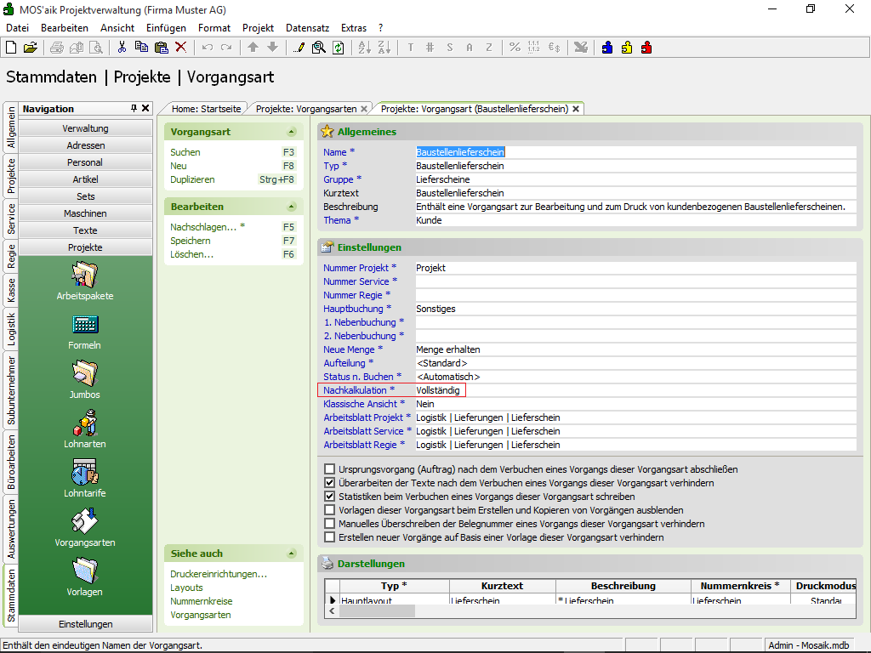The image size is (871, 653).
Task: Open the Klassische Ansicht value field
Action: [x=635, y=404]
